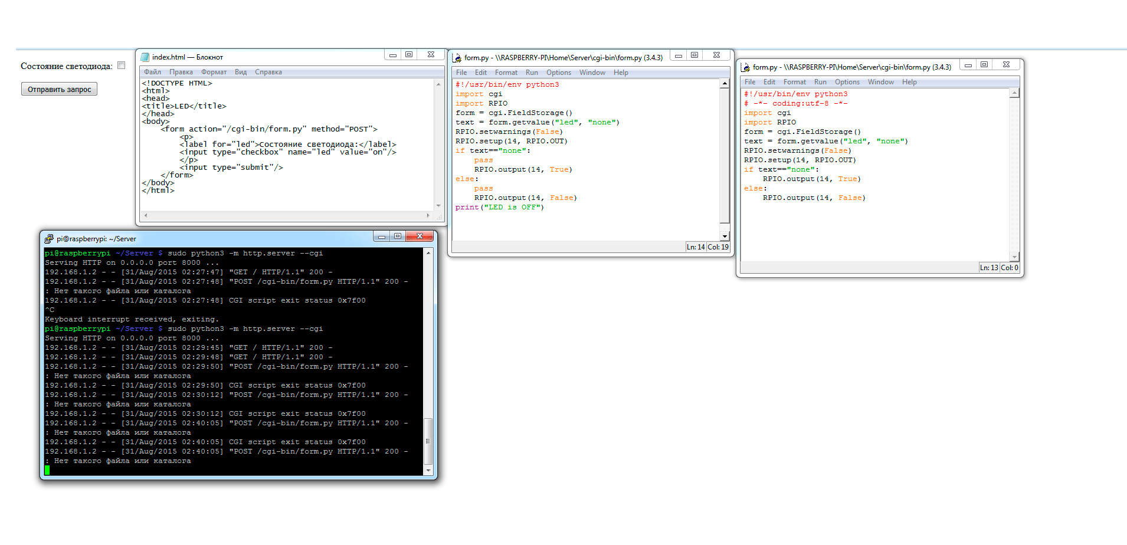Close the index.html Notepad window
This screenshot has width=1127, height=545.
pos(431,55)
